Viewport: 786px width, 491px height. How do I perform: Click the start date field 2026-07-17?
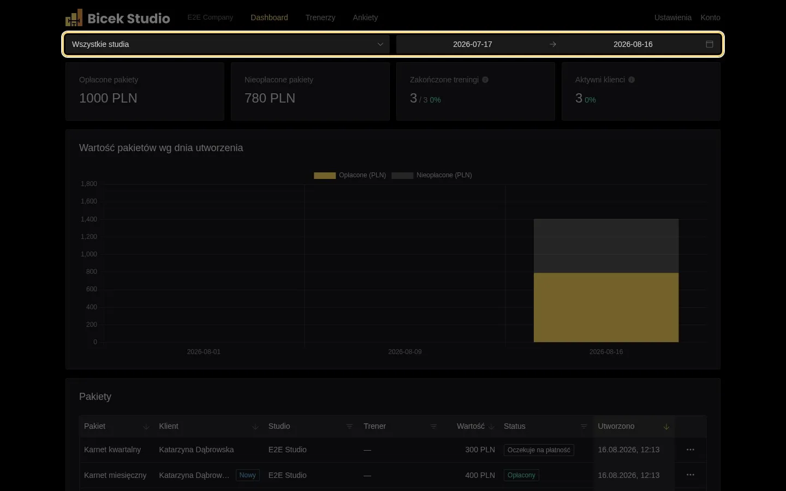(x=473, y=44)
